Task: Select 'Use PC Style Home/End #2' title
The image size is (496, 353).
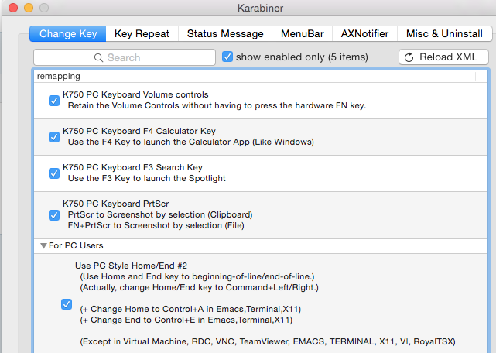Action: 131,266
